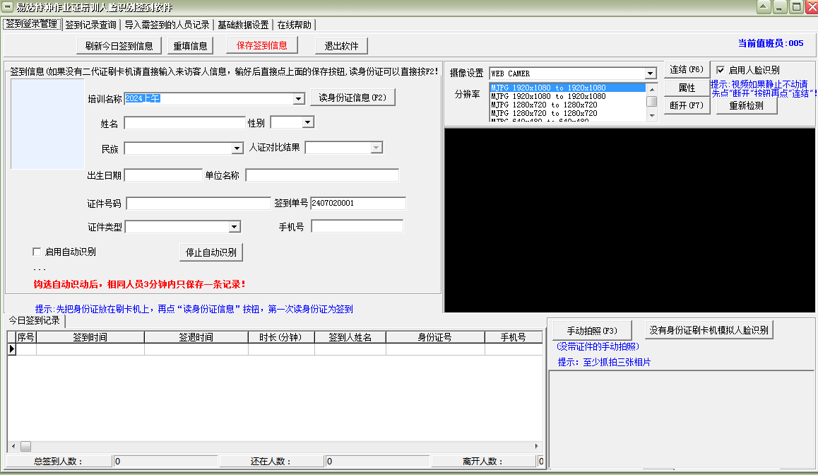Click resolution list scroll down arrow
Viewport: 818px width, 475px height.
click(x=651, y=116)
